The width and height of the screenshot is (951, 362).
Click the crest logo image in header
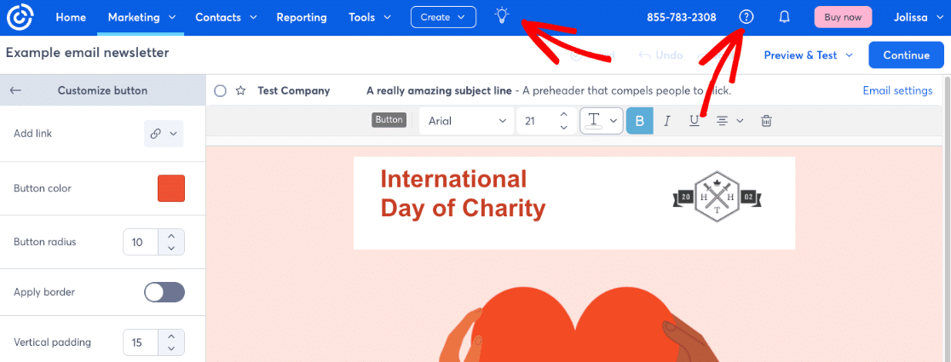717,198
